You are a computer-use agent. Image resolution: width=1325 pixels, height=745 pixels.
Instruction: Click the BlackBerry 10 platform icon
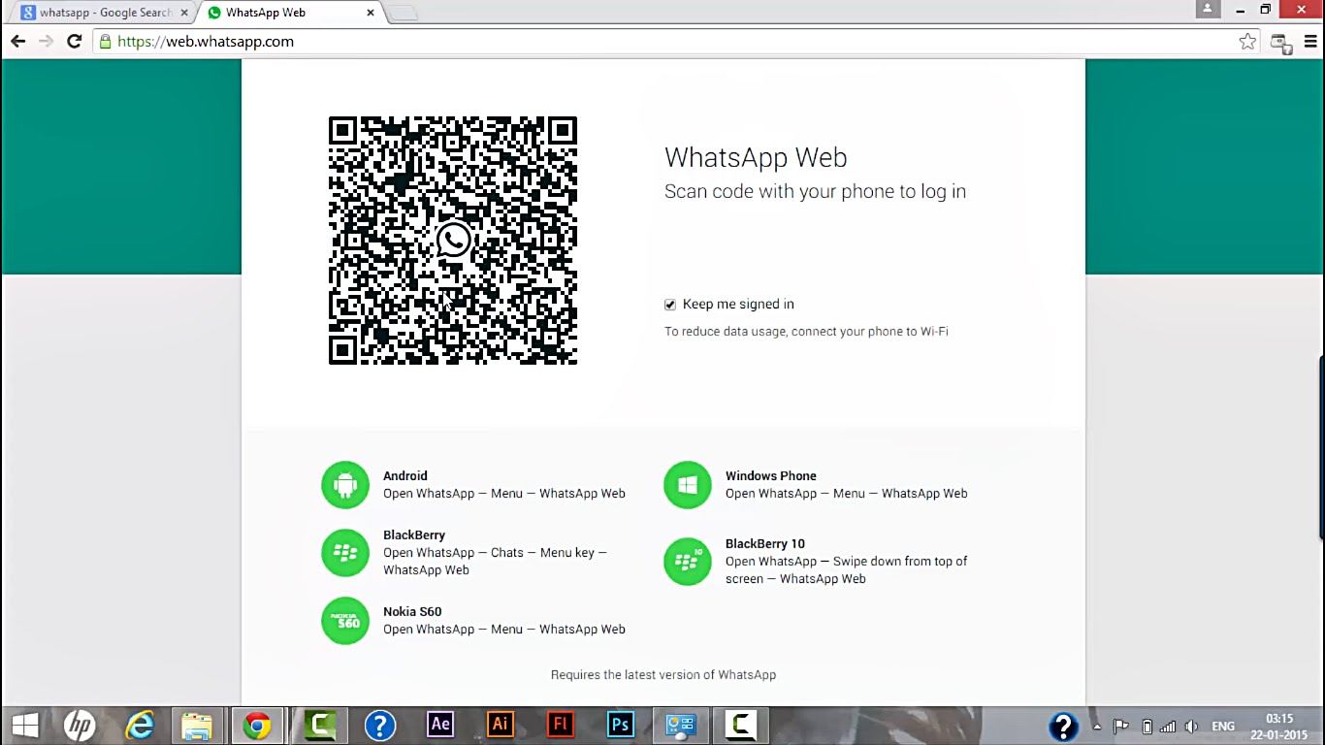point(688,562)
